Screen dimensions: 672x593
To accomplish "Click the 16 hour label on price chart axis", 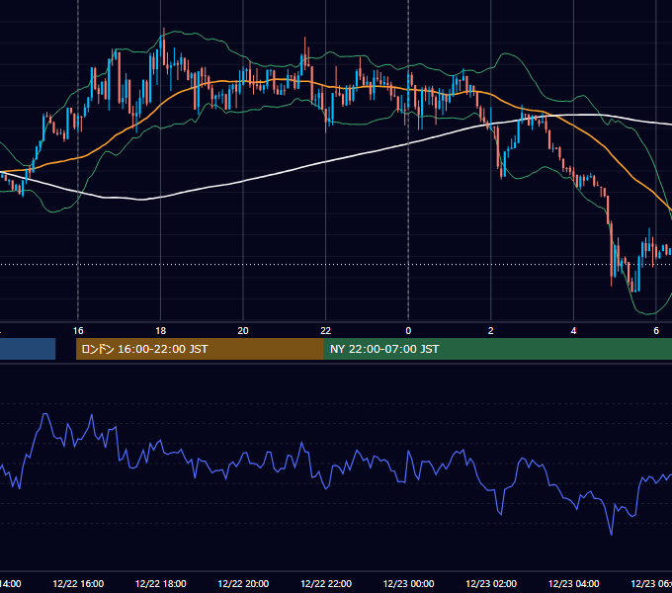I will (x=78, y=331).
